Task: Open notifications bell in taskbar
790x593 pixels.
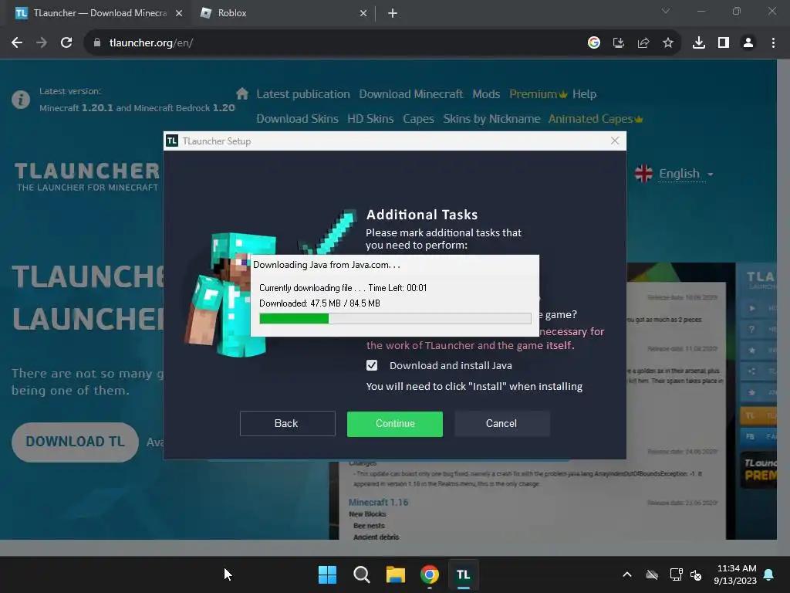Action: (769, 574)
